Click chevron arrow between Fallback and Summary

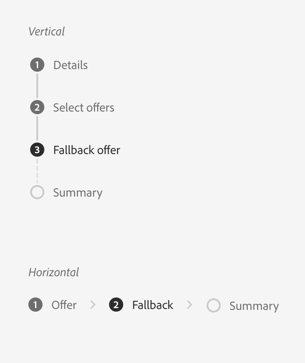pyautogui.click(x=190, y=305)
